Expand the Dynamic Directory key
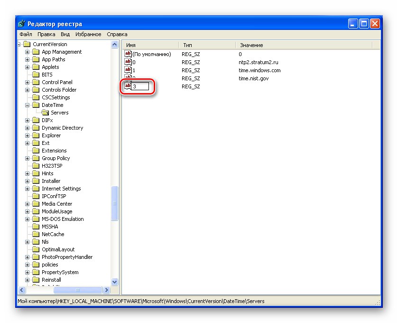Viewport: 398px width, 323px height. pos(27,128)
